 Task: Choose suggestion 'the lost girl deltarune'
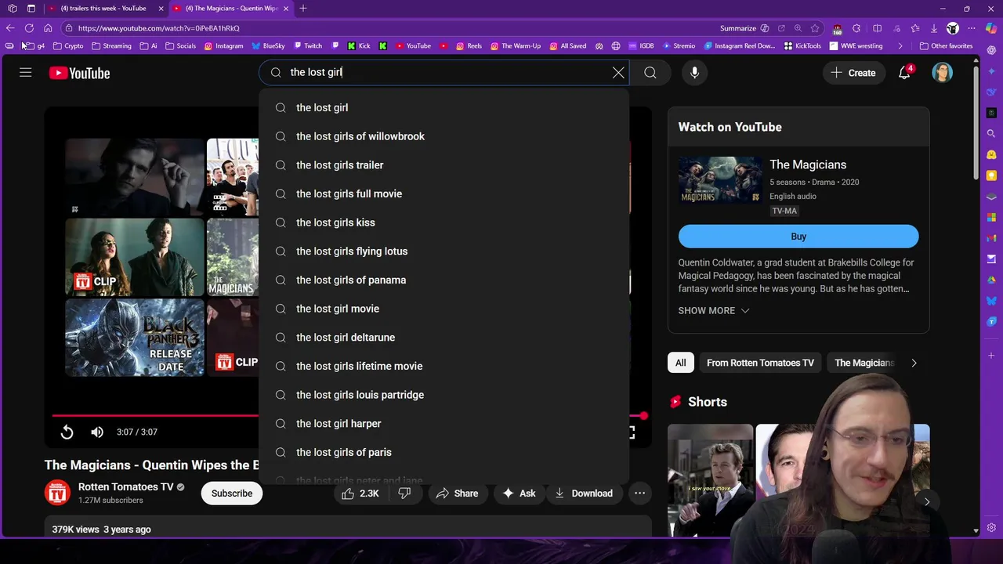[x=444, y=338]
